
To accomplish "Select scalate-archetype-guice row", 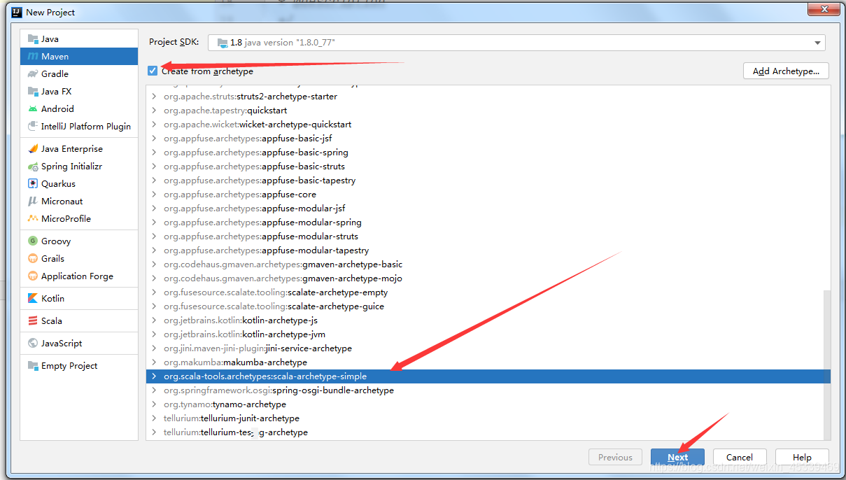I will pyautogui.click(x=488, y=306).
